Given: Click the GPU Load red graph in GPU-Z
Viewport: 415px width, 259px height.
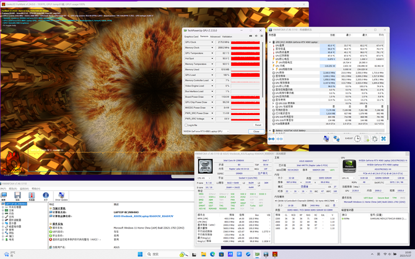Looking at the screenshot, I should (x=245, y=75).
